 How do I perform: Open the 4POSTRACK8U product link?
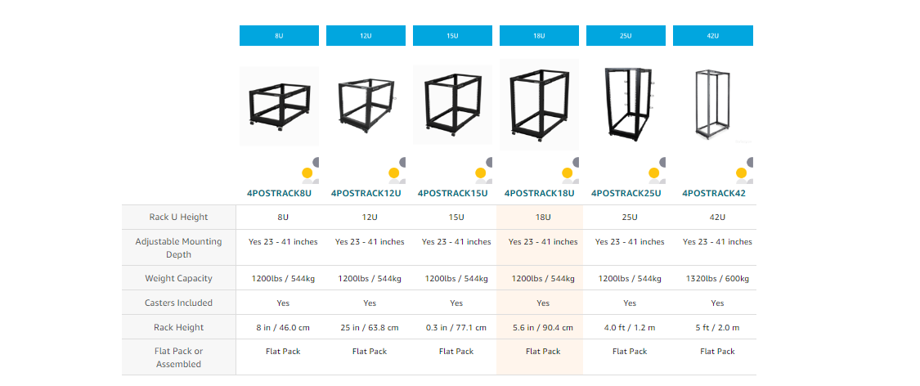[280, 194]
